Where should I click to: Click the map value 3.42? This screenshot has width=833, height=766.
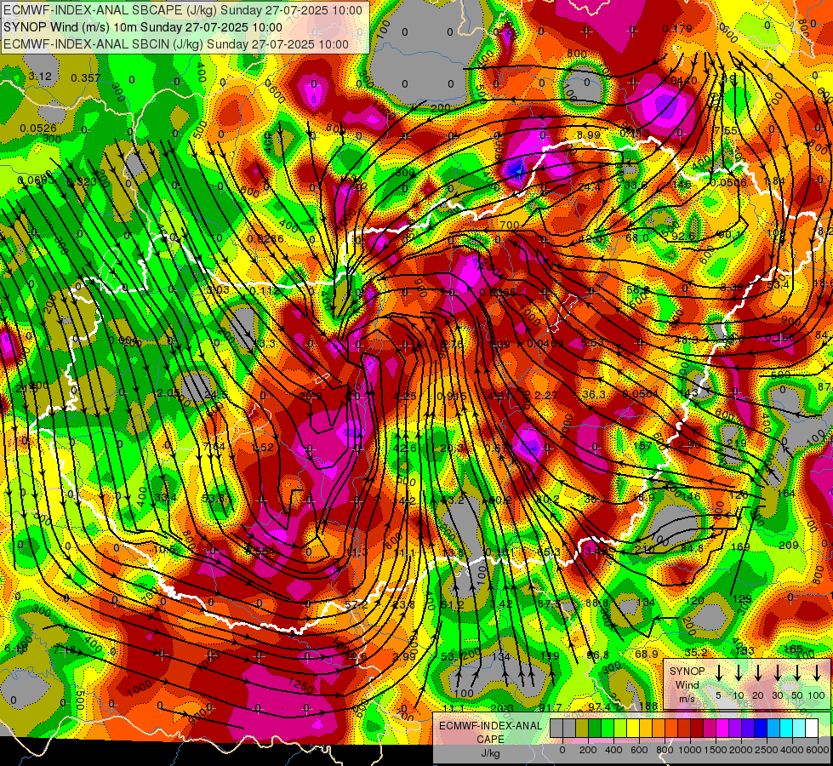501,604
